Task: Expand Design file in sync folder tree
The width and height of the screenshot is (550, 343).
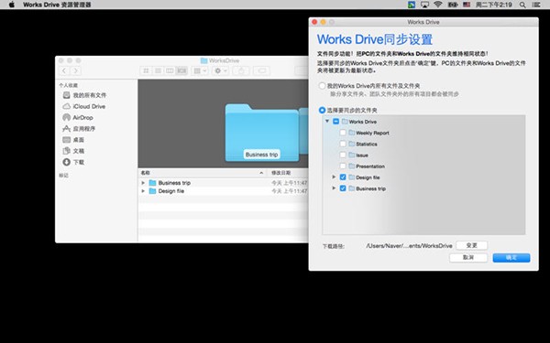Action: click(334, 177)
